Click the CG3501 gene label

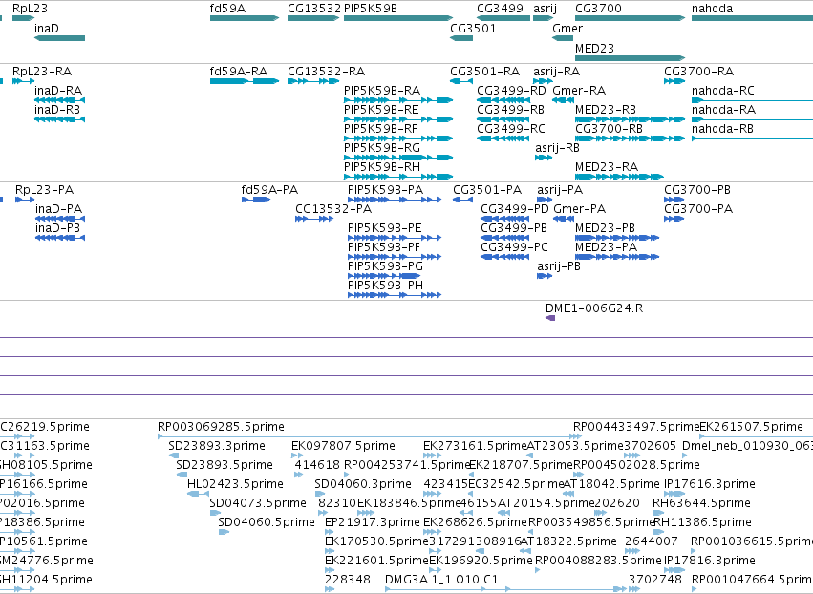click(473, 29)
